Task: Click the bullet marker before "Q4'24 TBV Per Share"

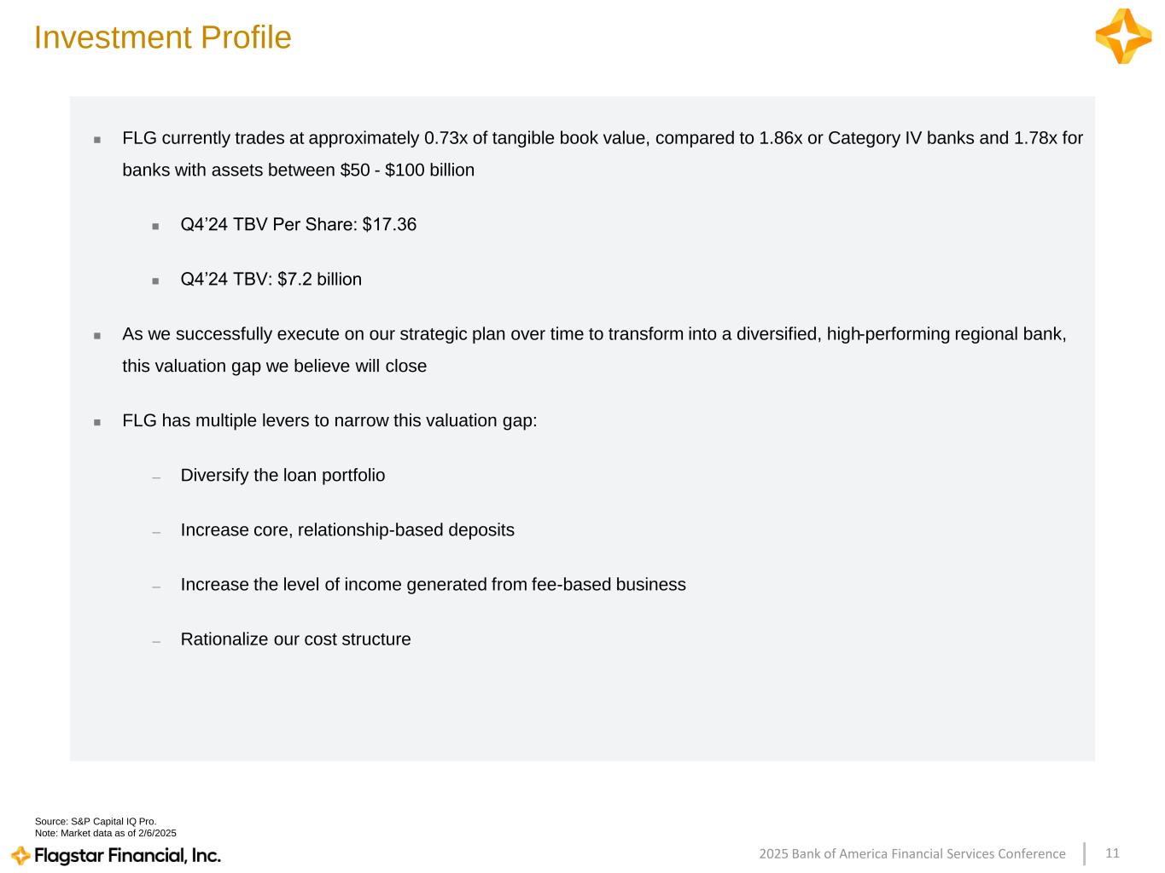Action: (155, 226)
